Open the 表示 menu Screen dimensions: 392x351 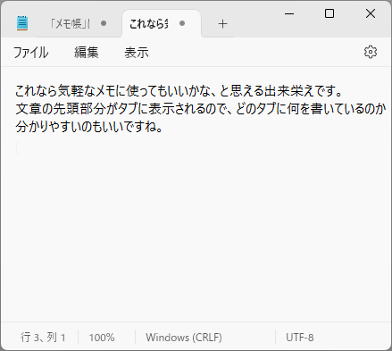pyautogui.click(x=137, y=53)
